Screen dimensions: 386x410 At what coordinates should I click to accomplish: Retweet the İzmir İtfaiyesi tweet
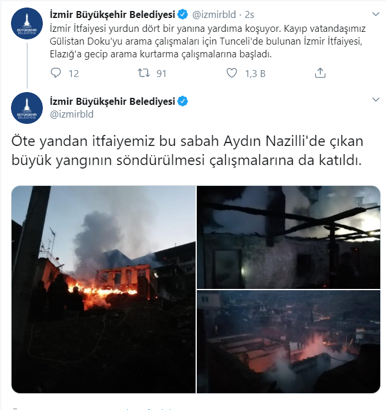pos(144,73)
